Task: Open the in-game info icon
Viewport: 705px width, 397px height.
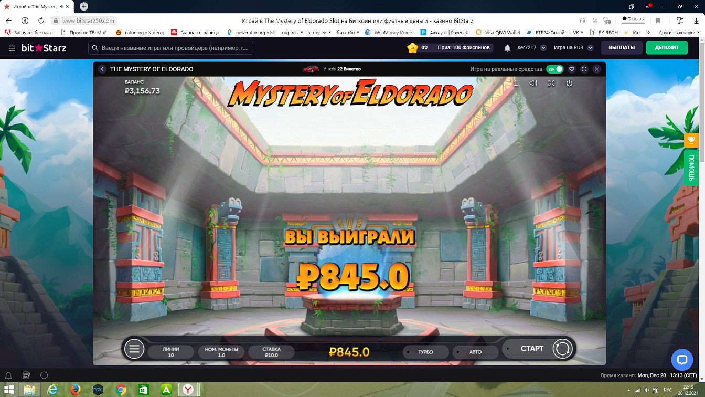Action: 516,83
